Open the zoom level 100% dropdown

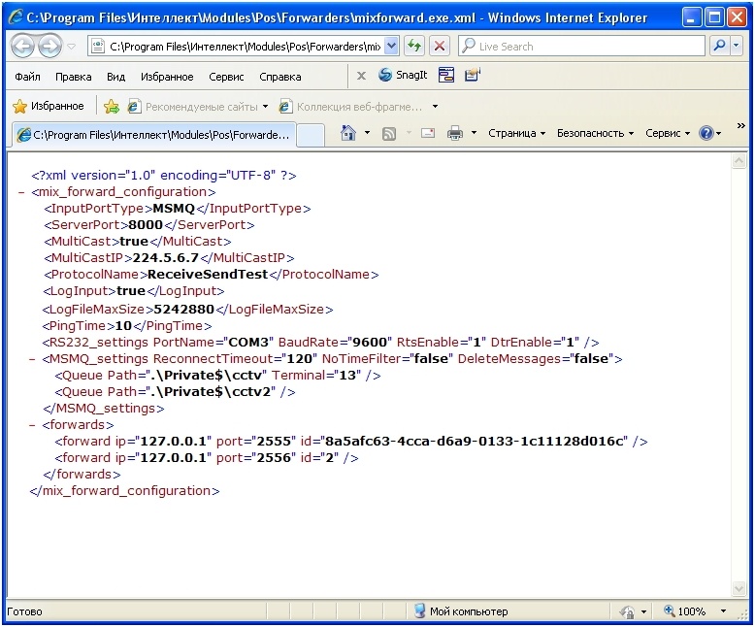[x=723, y=611]
